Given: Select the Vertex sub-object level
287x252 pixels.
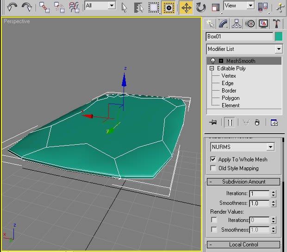Looking at the screenshot, I should click(x=229, y=76).
